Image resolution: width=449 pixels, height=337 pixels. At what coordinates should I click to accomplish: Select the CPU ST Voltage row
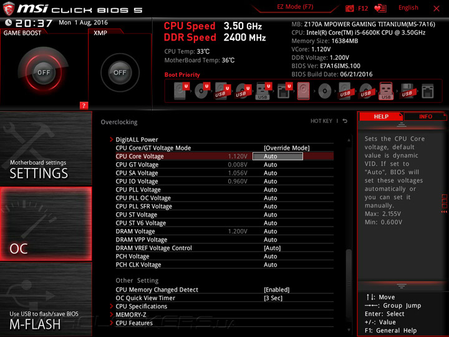click(224, 215)
